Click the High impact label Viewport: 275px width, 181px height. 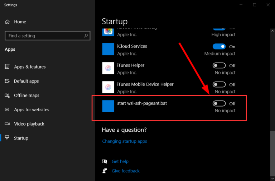223,35
